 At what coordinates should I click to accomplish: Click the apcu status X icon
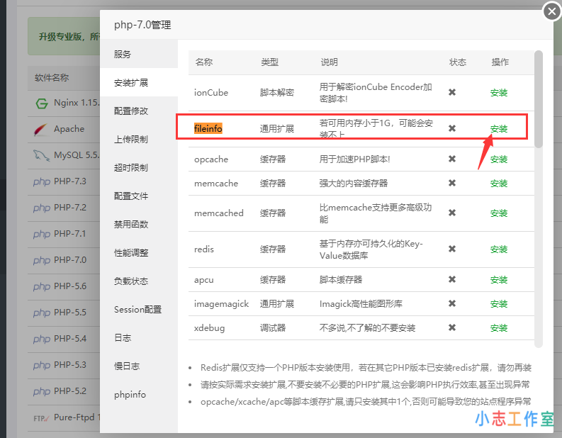pos(452,279)
